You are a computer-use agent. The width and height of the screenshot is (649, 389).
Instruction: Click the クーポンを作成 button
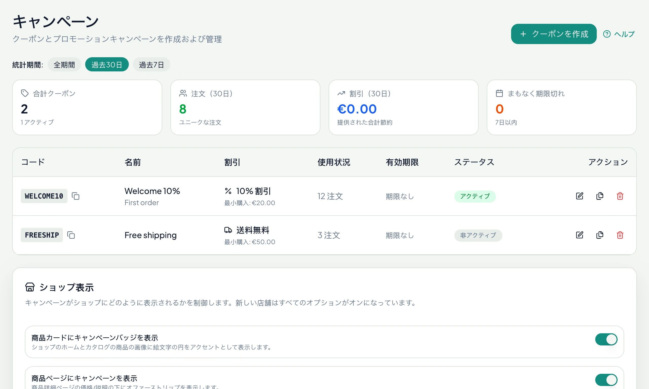click(x=553, y=34)
